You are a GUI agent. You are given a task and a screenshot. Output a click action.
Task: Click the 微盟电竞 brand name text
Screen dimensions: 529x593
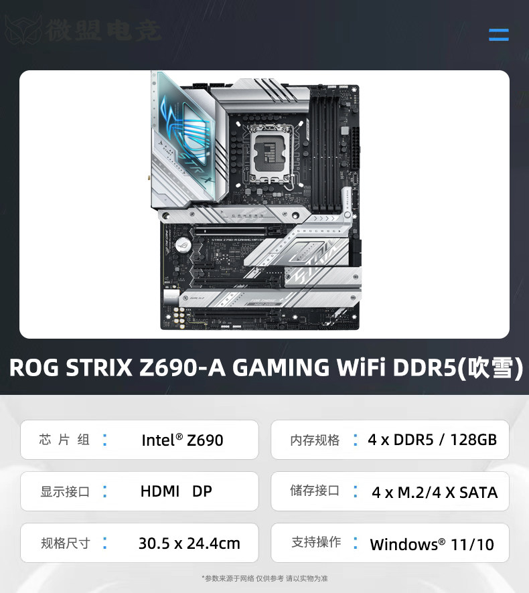coord(104,30)
